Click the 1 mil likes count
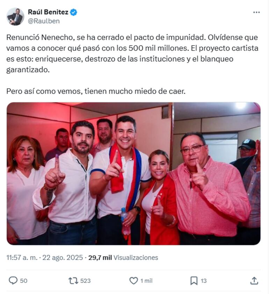269x294 pixels. (x=146, y=281)
